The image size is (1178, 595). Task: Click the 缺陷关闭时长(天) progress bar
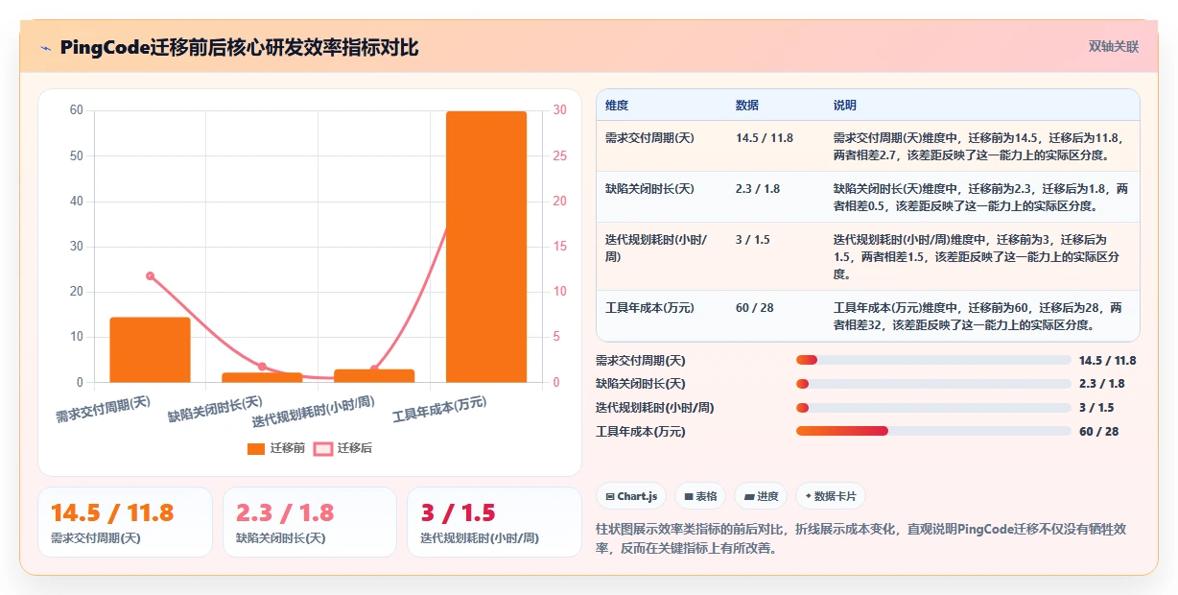(x=933, y=384)
